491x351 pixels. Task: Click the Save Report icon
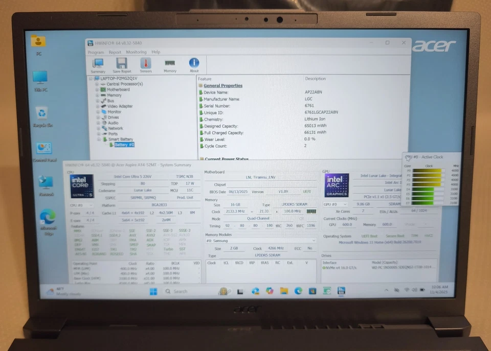pyautogui.click(x=122, y=64)
